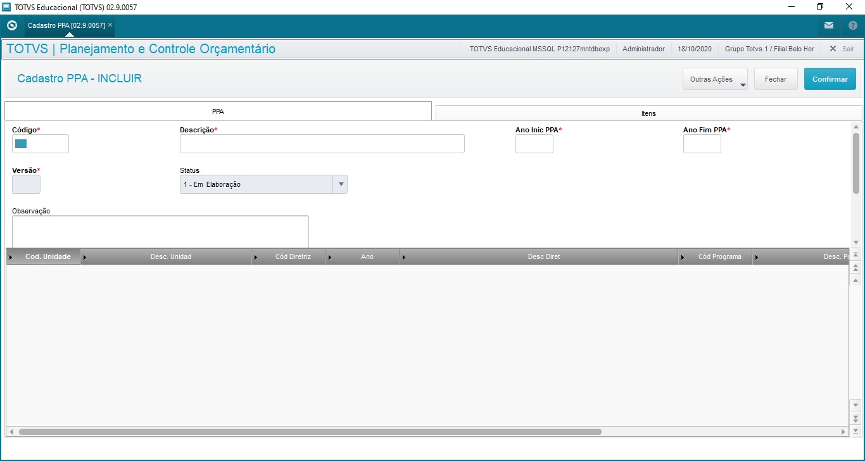The height and width of the screenshot is (461, 865).
Task: Click the arrow marker on Cód Programa column
Action: pos(682,257)
